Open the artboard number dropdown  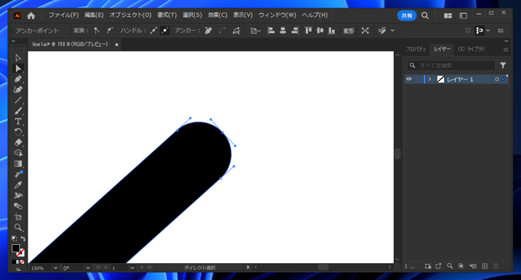(x=133, y=268)
